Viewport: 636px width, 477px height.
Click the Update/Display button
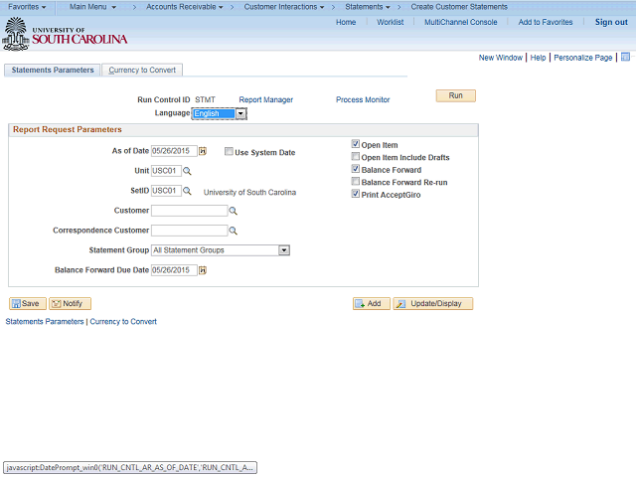click(433, 303)
